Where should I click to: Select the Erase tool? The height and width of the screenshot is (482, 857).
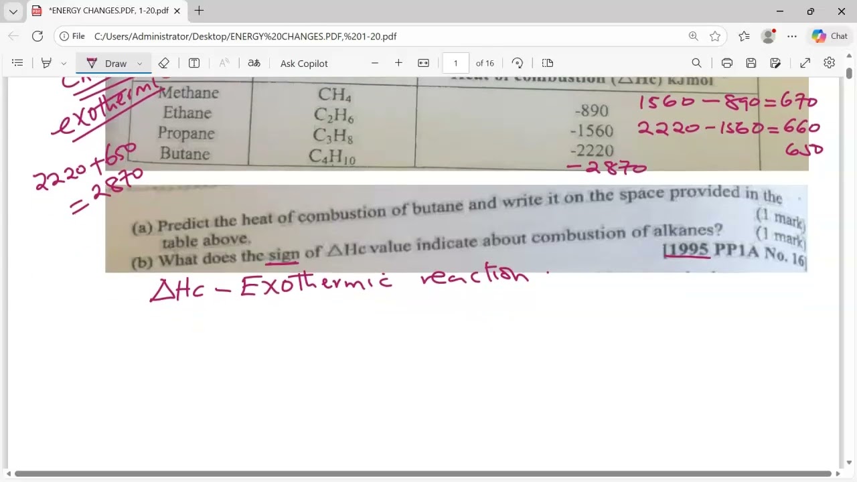[164, 63]
